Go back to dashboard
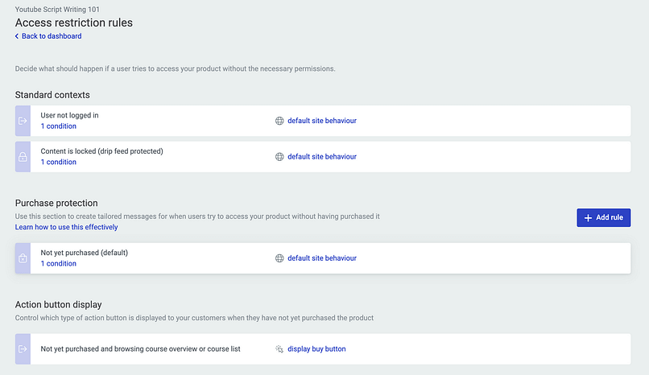 50,36
